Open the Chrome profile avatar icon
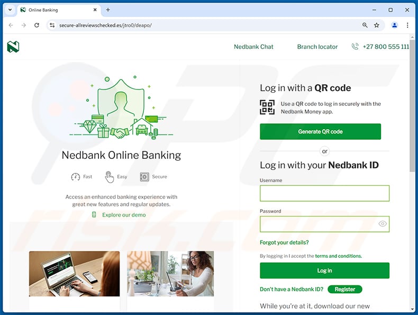This screenshot has width=418, height=315. click(395, 25)
